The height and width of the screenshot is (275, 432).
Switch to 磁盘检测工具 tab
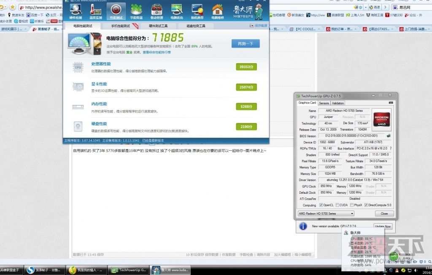pyautogui.click(x=196, y=26)
